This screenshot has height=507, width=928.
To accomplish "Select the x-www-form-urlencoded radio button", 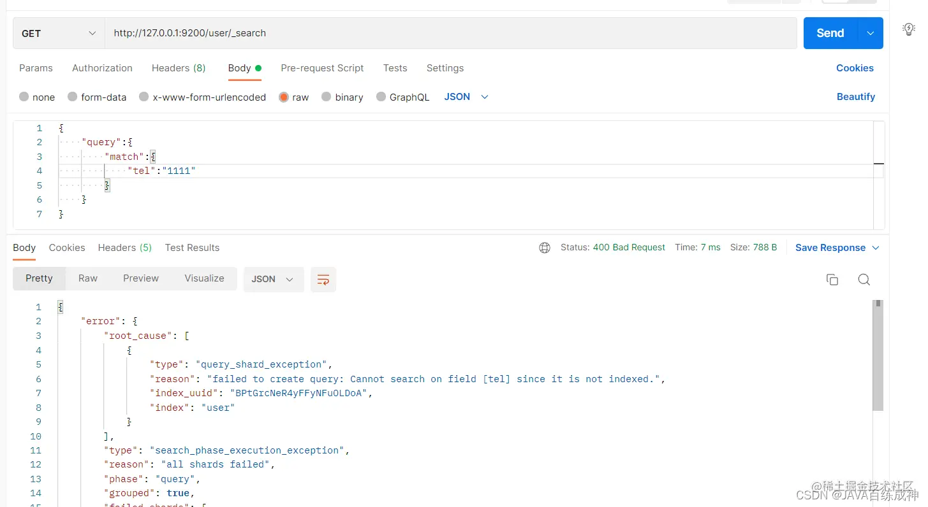I will coord(144,97).
